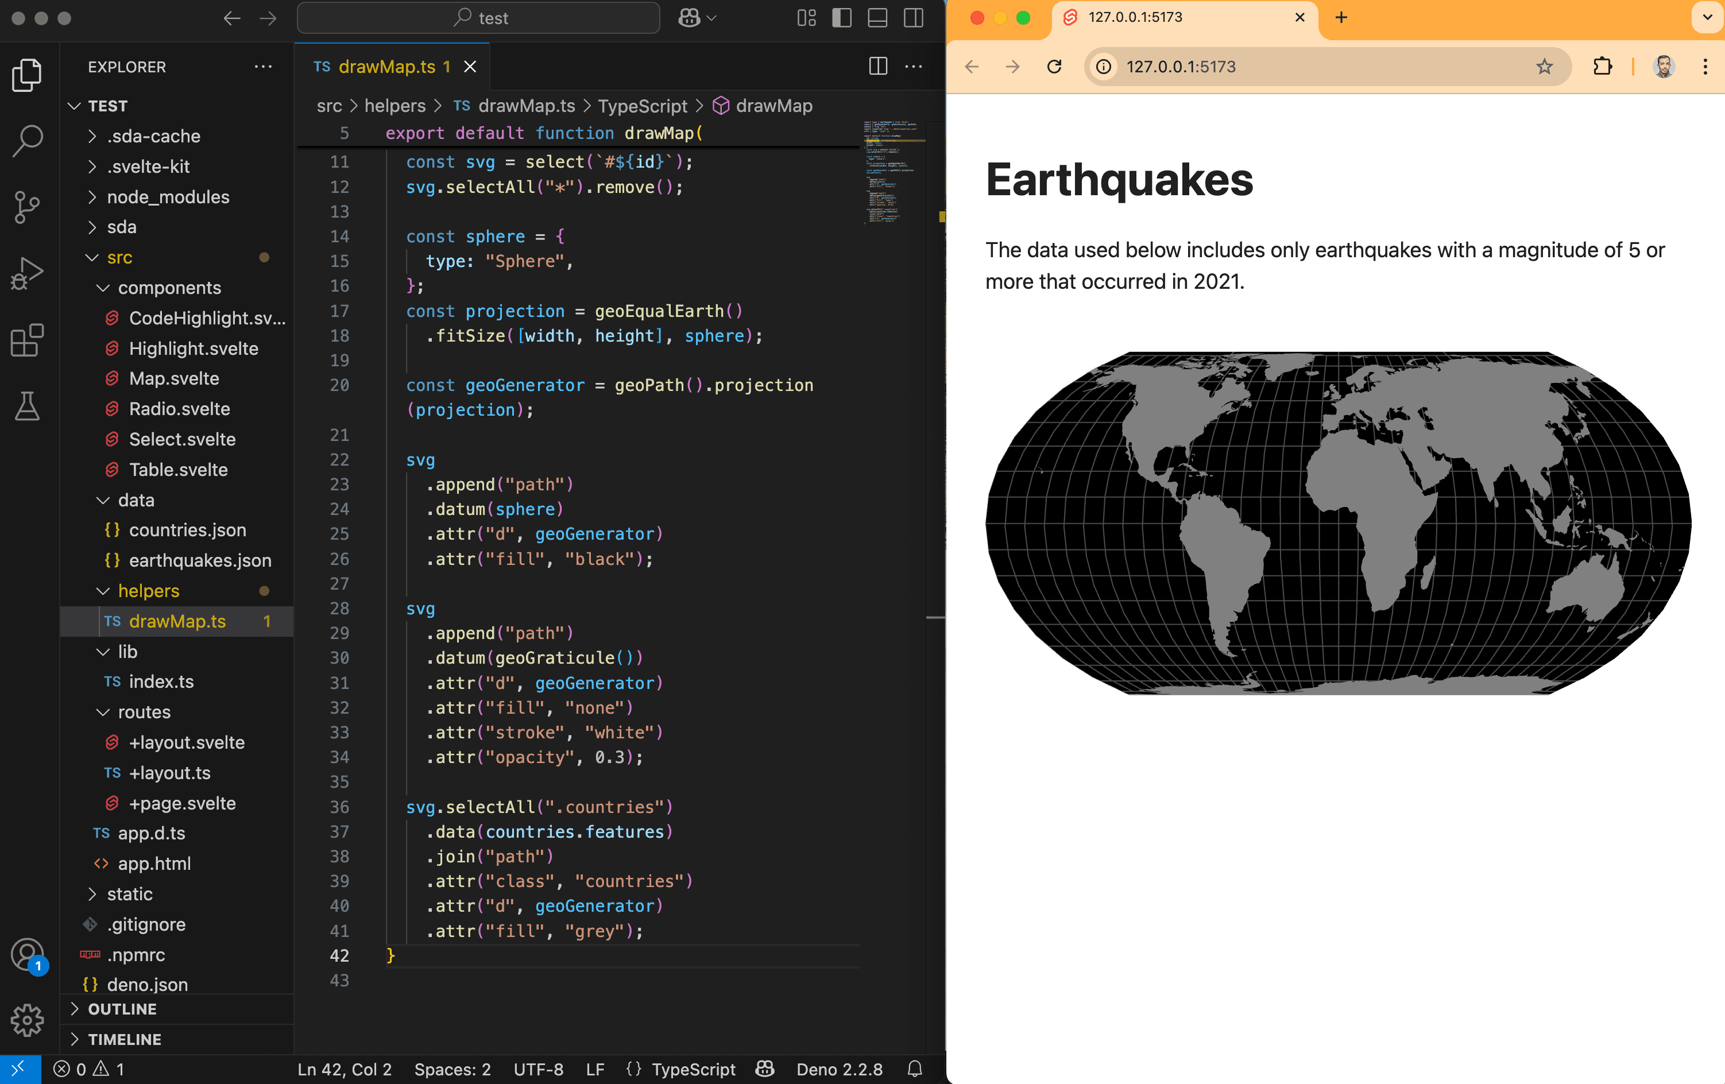Expand the node_modules folder
Image resolution: width=1725 pixels, height=1084 pixels.
coord(168,196)
